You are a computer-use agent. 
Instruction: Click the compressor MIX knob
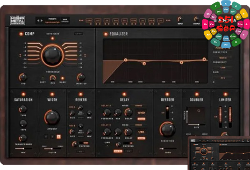coord(53,78)
